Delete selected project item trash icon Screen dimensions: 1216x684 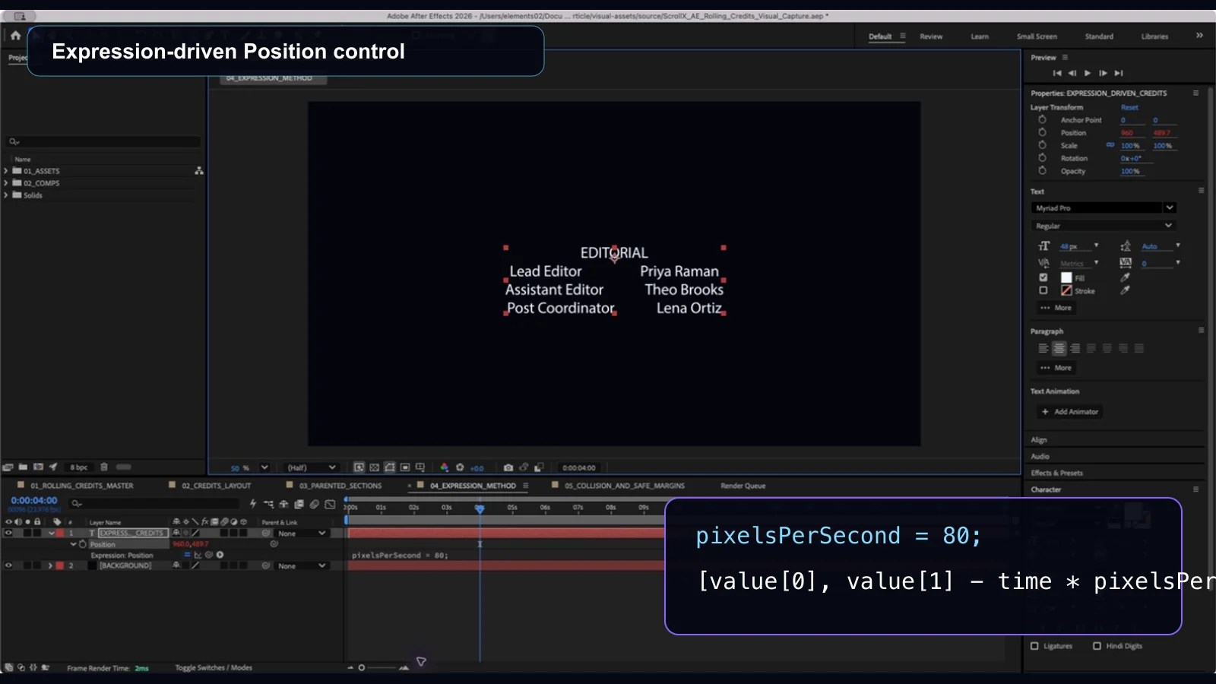[x=104, y=467]
